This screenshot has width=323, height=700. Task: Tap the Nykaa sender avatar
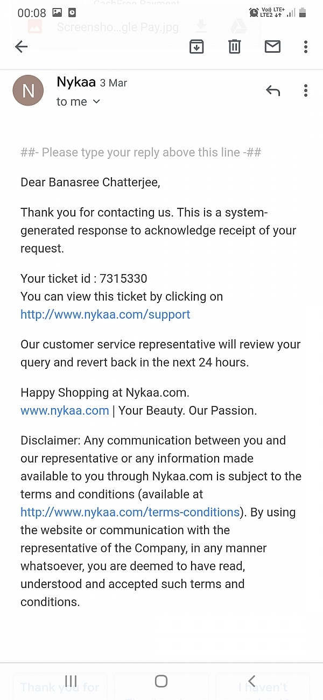[28, 90]
